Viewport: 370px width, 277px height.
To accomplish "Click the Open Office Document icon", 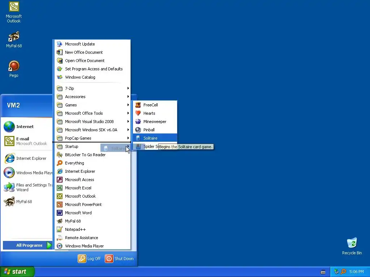I will [x=60, y=61].
